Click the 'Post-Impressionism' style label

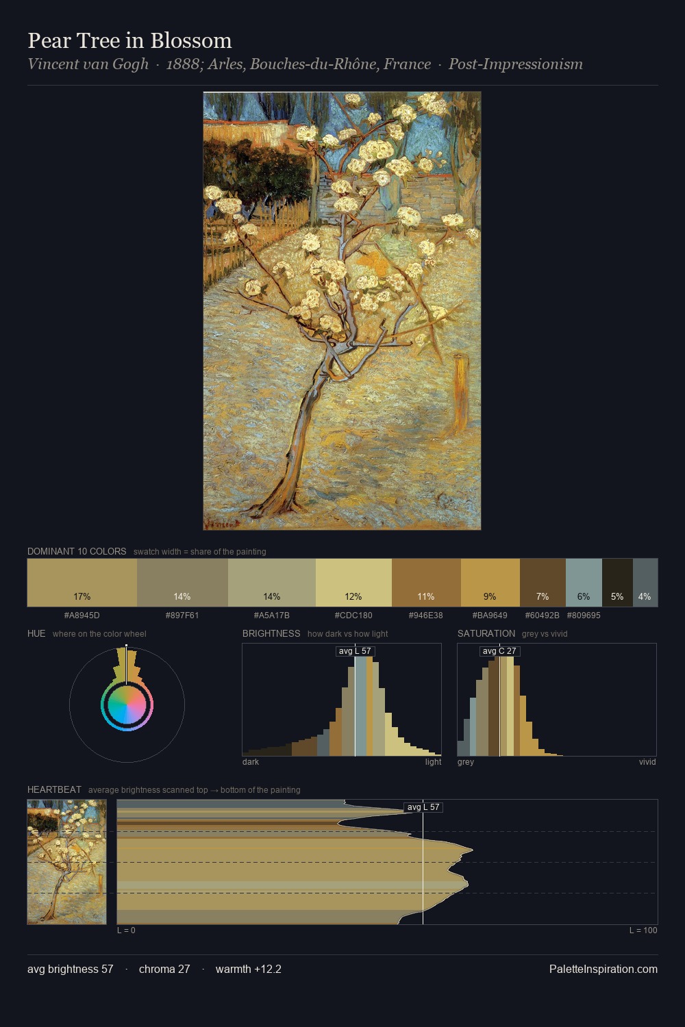point(516,64)
